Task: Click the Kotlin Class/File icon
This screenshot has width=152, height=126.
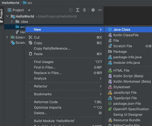Action: pyautogui.click(x=110, y=35)
